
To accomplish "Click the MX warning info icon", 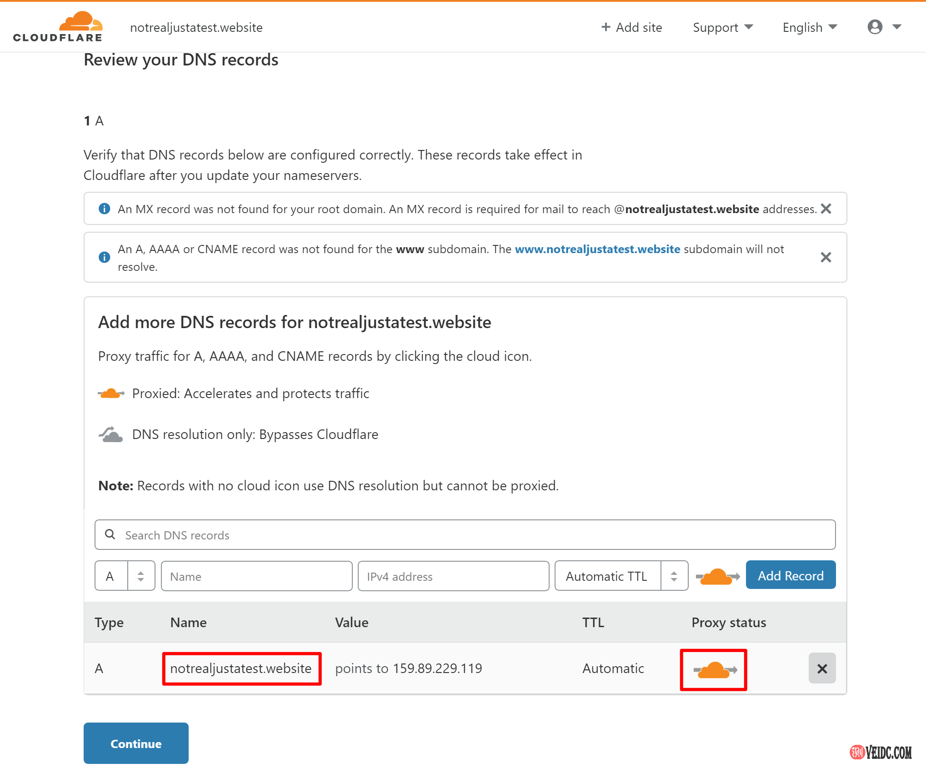I will 104,209.
